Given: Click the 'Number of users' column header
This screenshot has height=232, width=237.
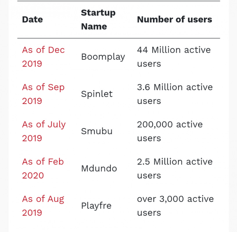Looking at the screenshot, I should point(174,19).
